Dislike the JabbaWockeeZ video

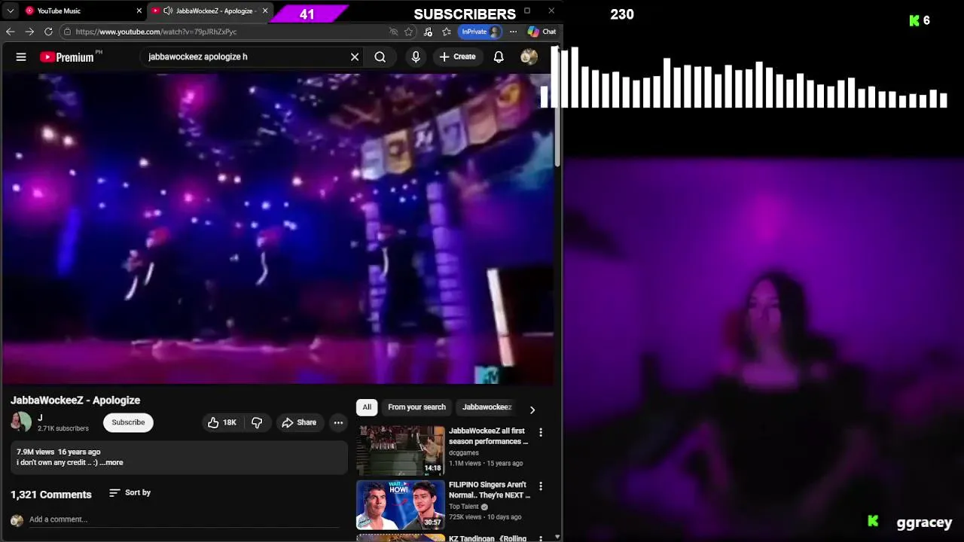257,422
